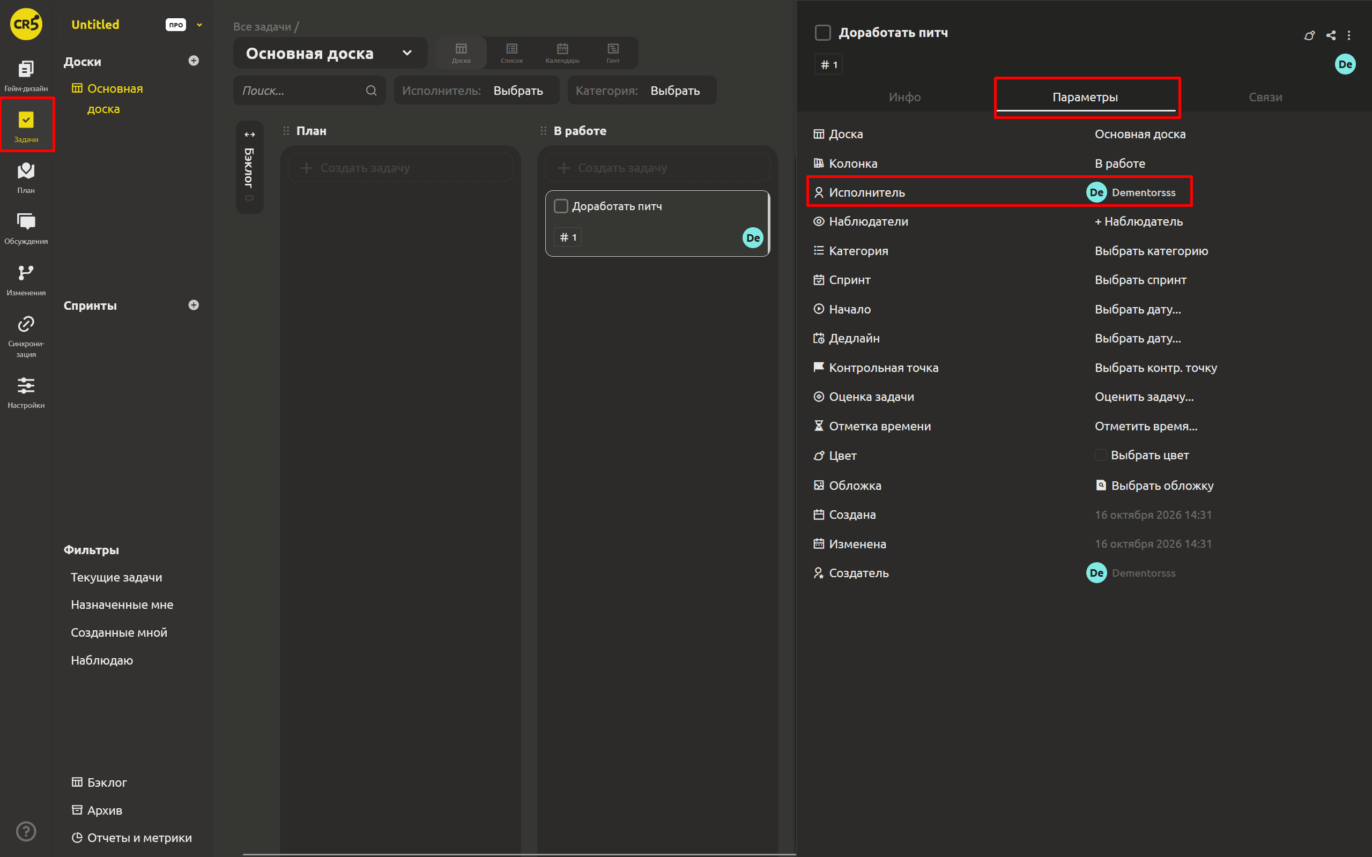Viewport: 1372px width, 857px height.
Task: Check the task title checkbox in the details panel
Action: tap(822, 32)
